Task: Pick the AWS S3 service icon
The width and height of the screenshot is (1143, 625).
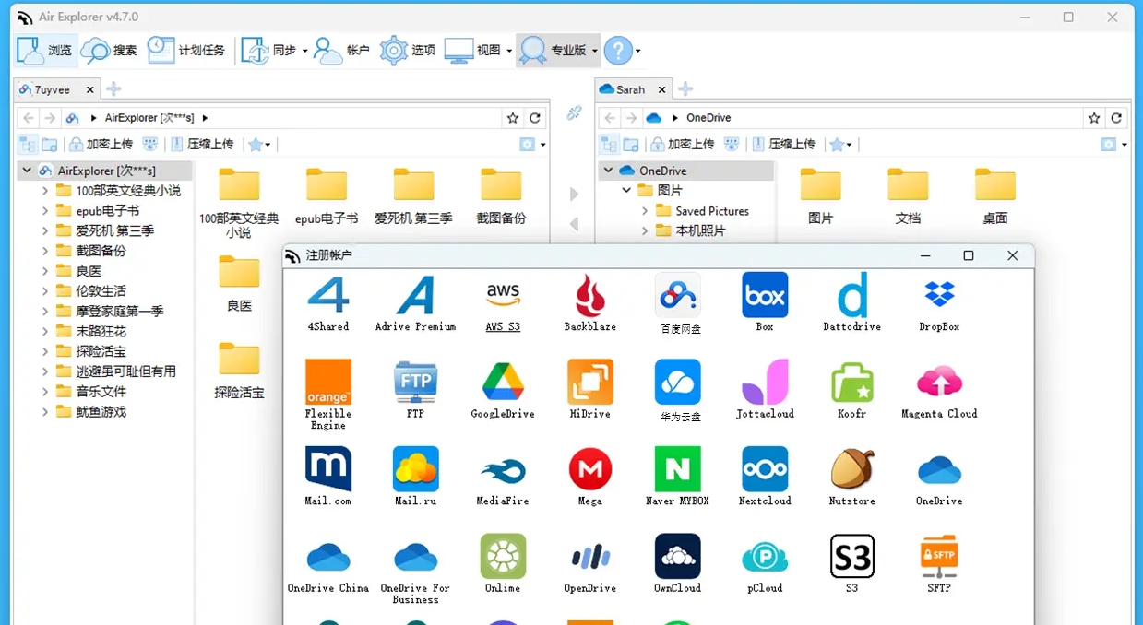Action: (x=503, y=295)
